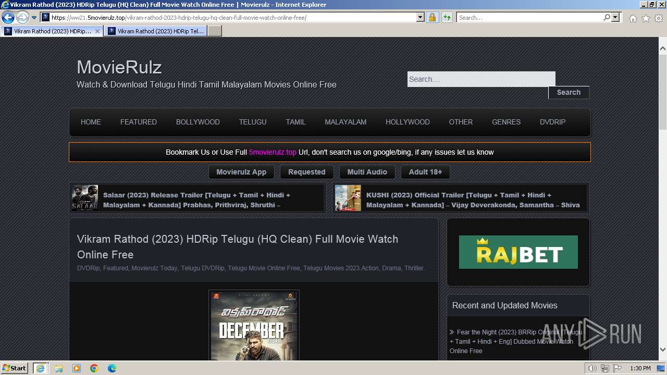Click the Telugu Movie Online Free link
Viewport: 667px width, 375px height.
264,268
